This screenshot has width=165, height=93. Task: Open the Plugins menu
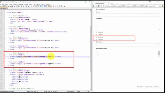coord(43,4)
